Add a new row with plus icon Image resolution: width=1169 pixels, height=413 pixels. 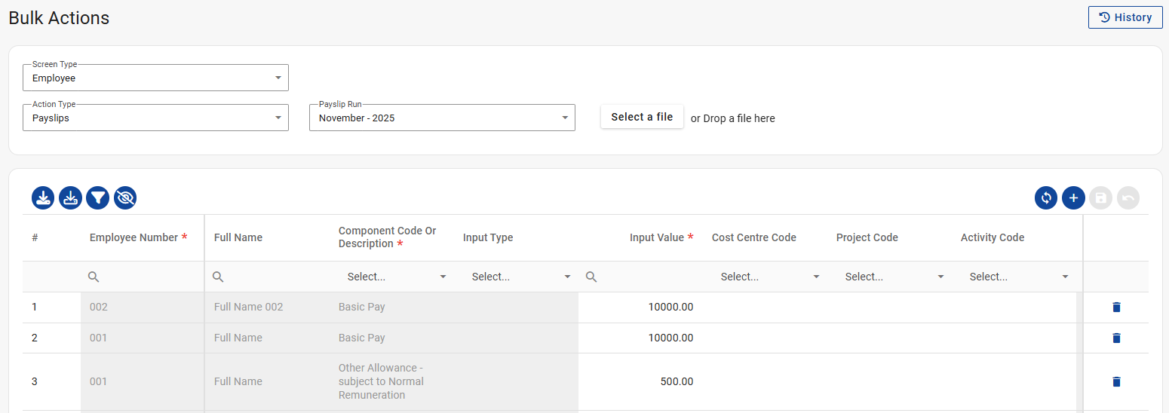[1073, 198]
